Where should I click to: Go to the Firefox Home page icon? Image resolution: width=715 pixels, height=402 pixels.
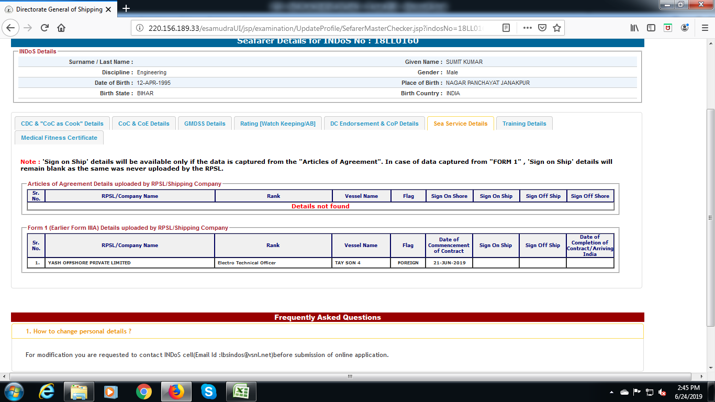click(x=61, y=28)
